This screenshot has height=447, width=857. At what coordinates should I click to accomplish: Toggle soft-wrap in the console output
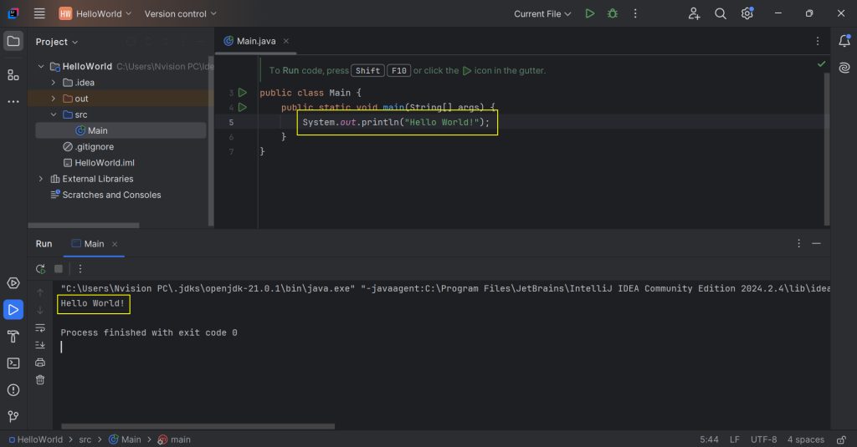point(40,328)
